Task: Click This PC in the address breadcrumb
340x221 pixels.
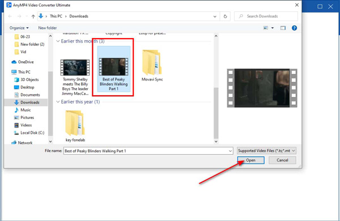Action: tap(56, 16)
